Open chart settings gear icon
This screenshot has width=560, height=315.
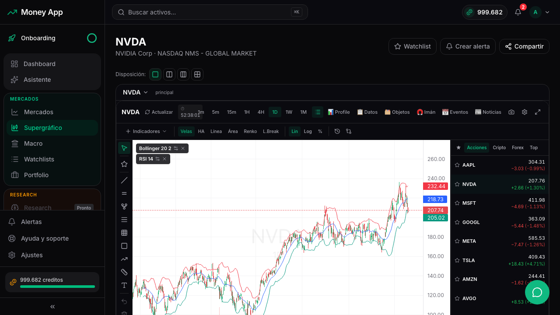pos(525,112)
